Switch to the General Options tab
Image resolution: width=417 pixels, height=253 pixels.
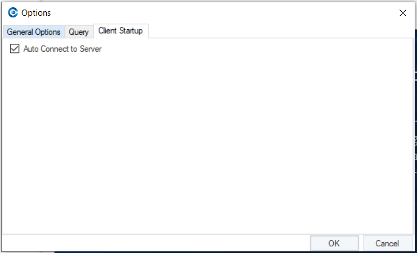pyautogui.click(x=34, y=32)
